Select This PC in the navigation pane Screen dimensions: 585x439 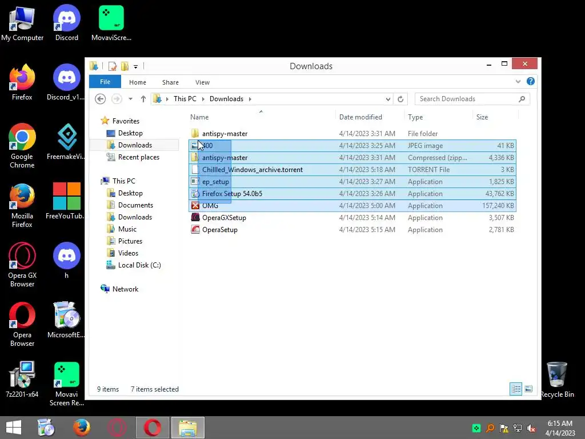point(123,181)
